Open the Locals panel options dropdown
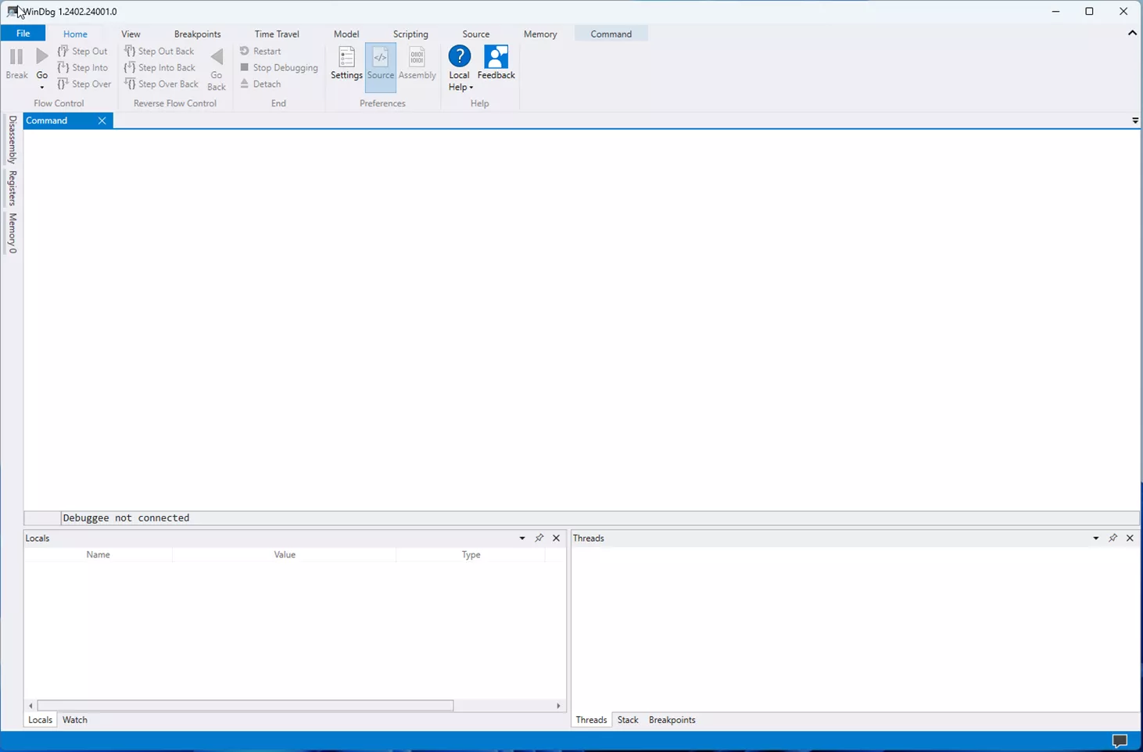 coord(522,538)
